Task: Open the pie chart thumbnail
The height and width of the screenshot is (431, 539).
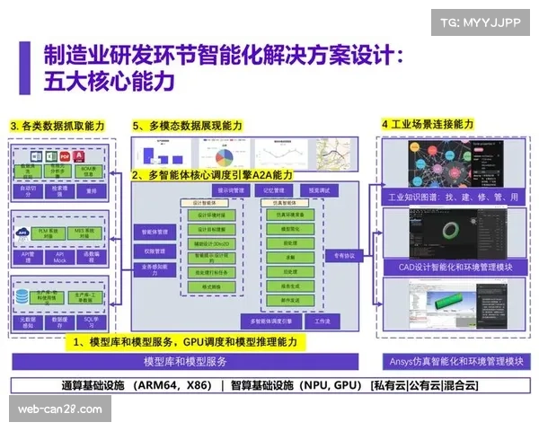Action: point(225,154)
